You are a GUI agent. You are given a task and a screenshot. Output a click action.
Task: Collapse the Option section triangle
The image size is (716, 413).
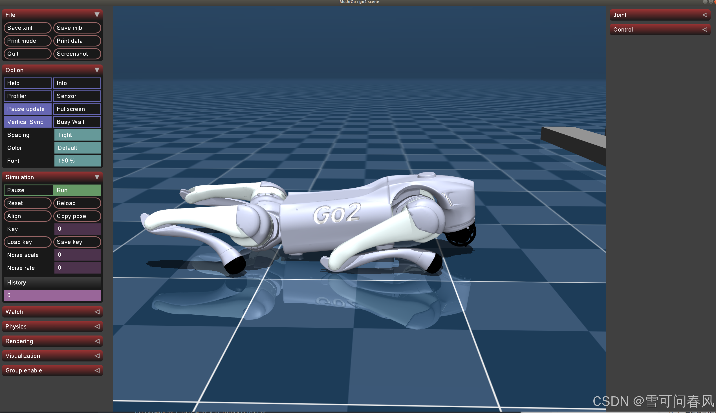pos(97,70)
